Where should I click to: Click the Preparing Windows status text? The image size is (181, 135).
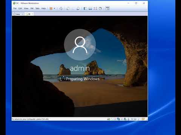pyautogui.click(x=83, y=79)
